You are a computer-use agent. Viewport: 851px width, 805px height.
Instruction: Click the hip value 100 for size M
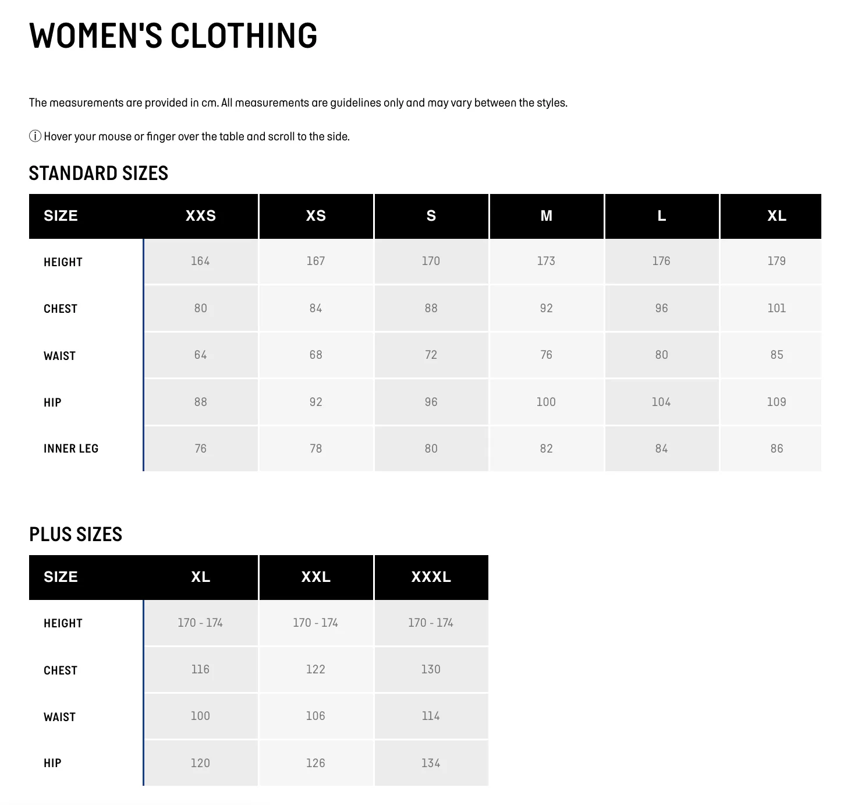pyautogui.click(x=547, y=402)
